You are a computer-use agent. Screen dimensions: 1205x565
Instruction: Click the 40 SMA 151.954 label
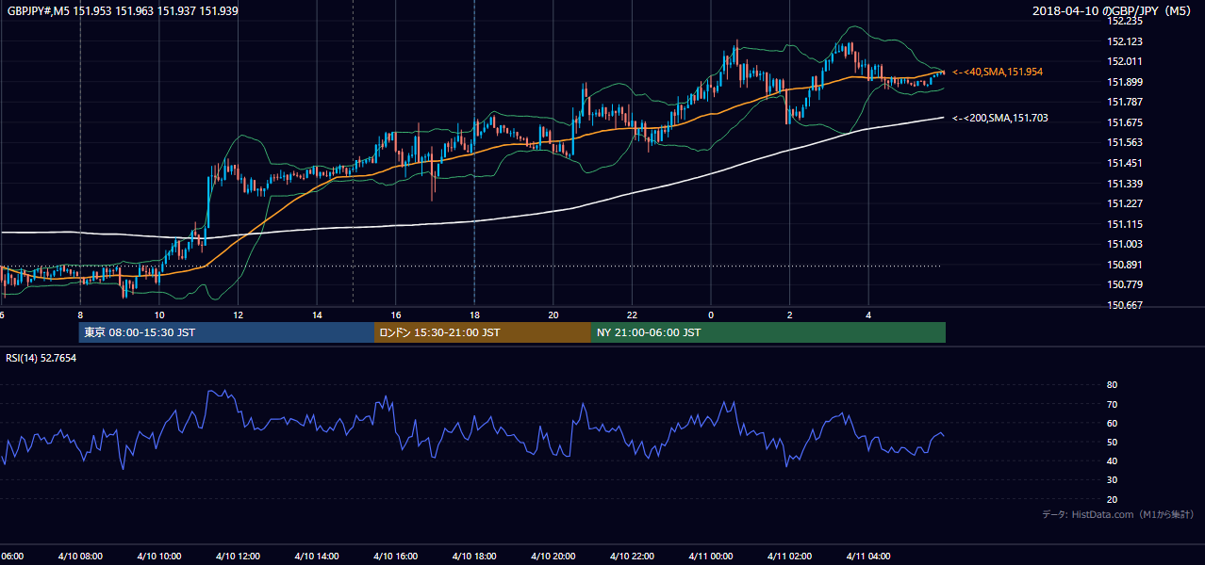coord(998,72)
